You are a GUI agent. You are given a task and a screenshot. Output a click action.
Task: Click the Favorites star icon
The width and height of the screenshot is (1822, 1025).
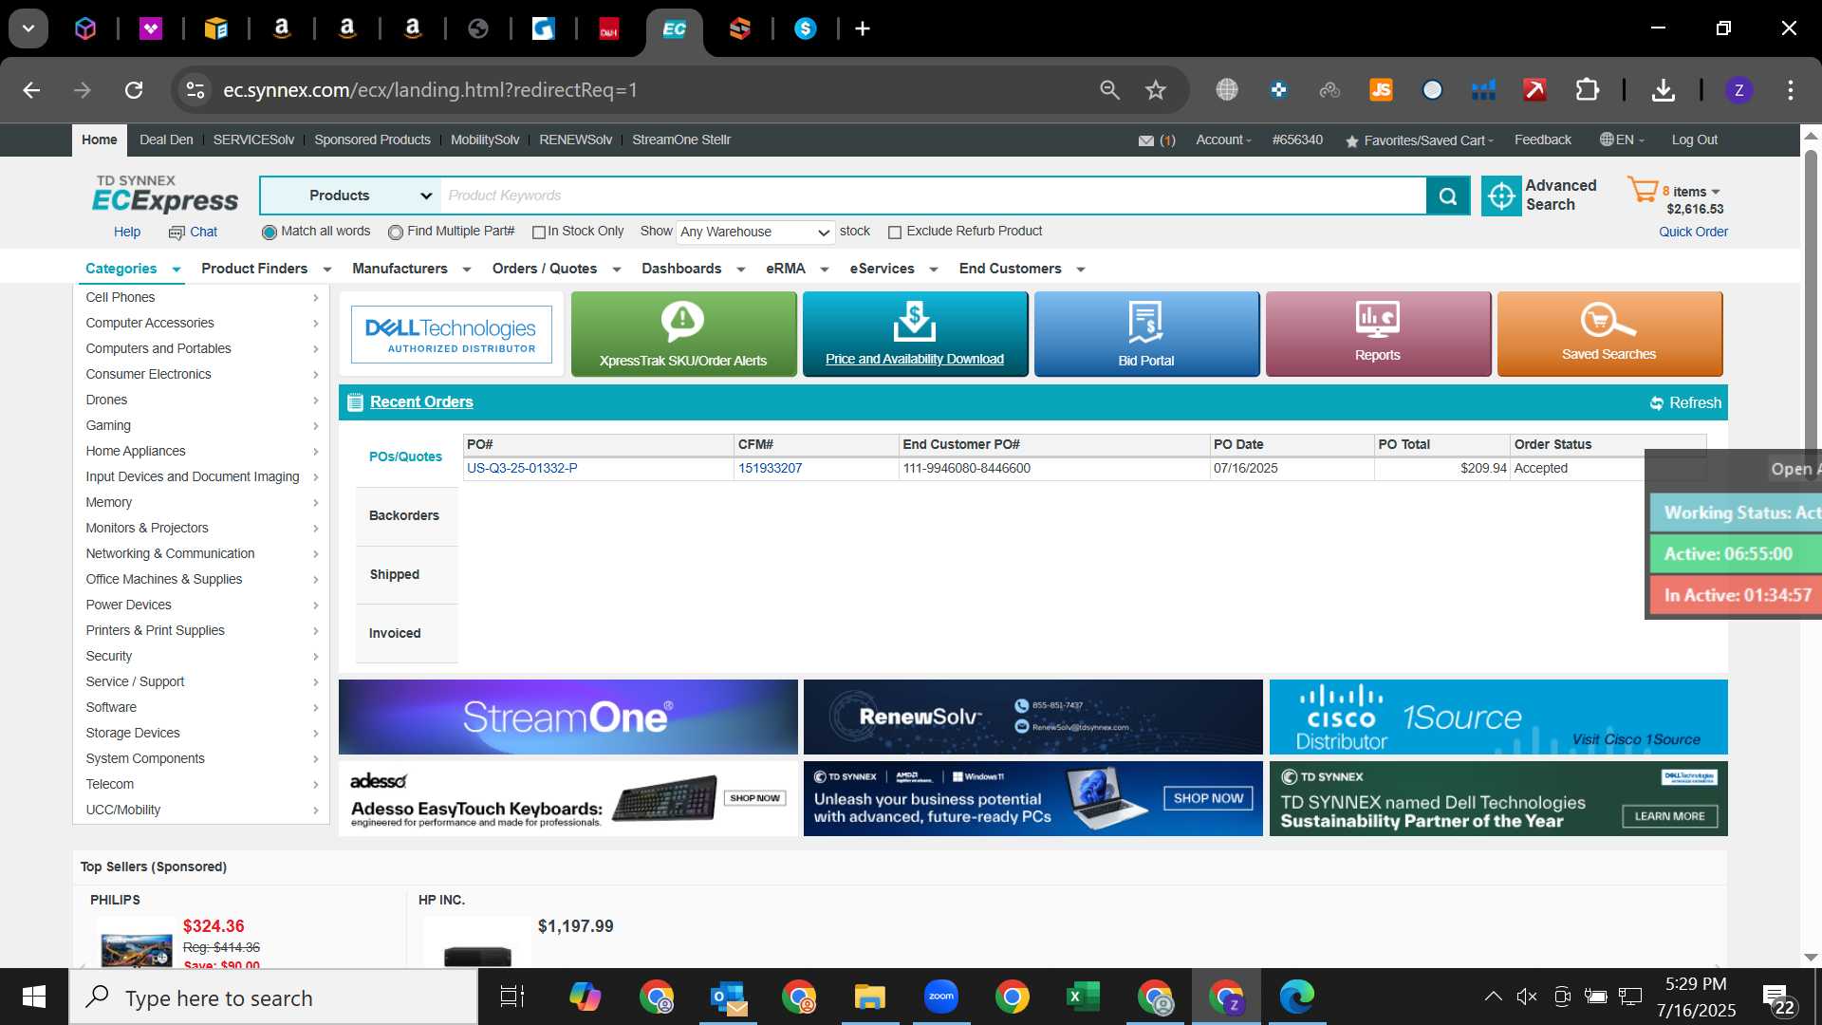coord(1352,141)
